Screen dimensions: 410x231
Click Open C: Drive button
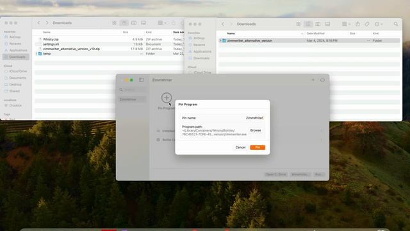point(276,175)
